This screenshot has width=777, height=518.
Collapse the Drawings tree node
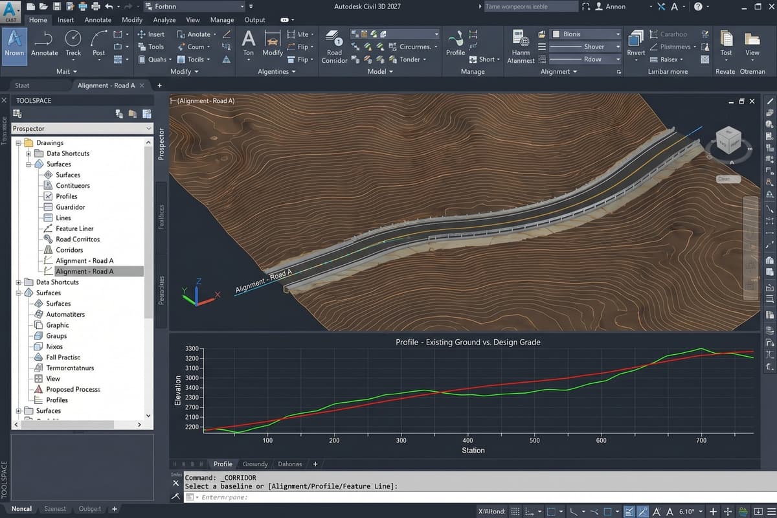point(18,142)
